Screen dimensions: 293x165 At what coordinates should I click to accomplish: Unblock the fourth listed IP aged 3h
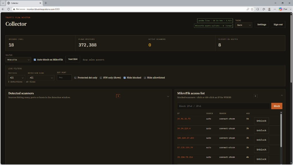click(262, 150)
